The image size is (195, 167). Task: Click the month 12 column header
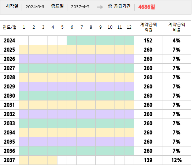point(129,27)
